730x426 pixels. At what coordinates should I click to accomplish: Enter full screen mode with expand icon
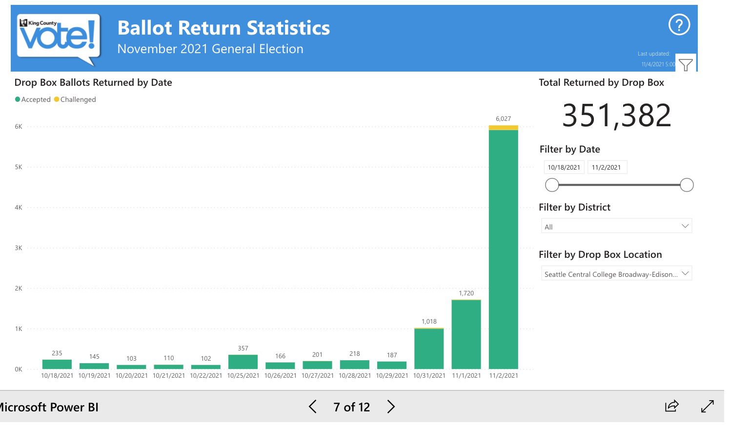point(707,406)
